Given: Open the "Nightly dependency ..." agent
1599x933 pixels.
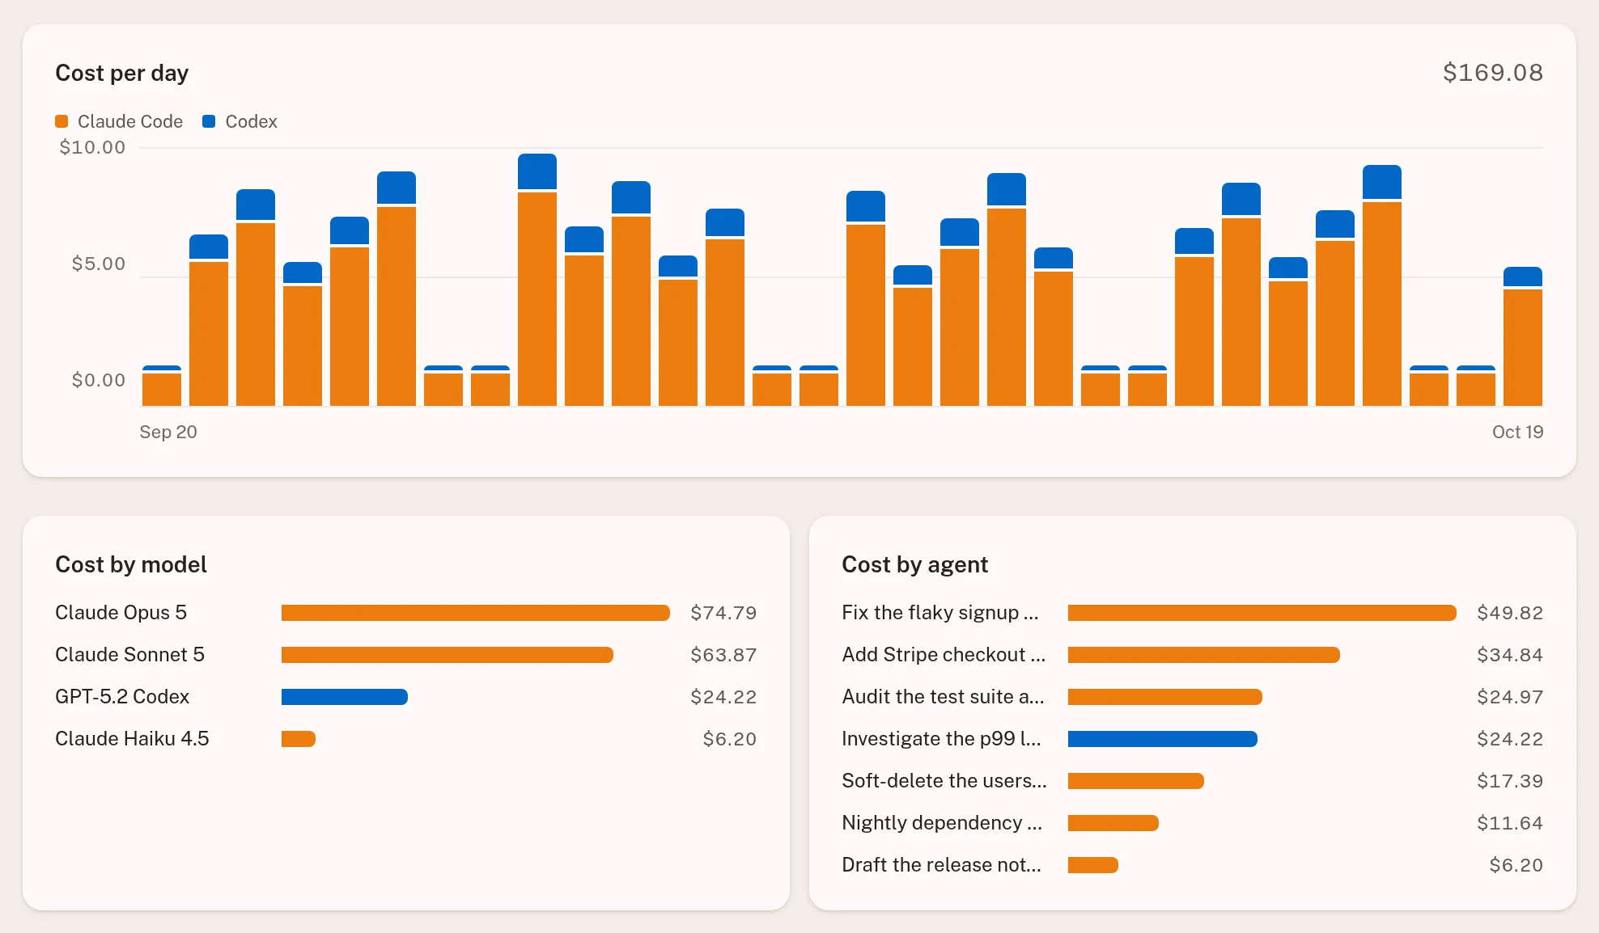Looking at the screenshot, I should pos(942,823).
